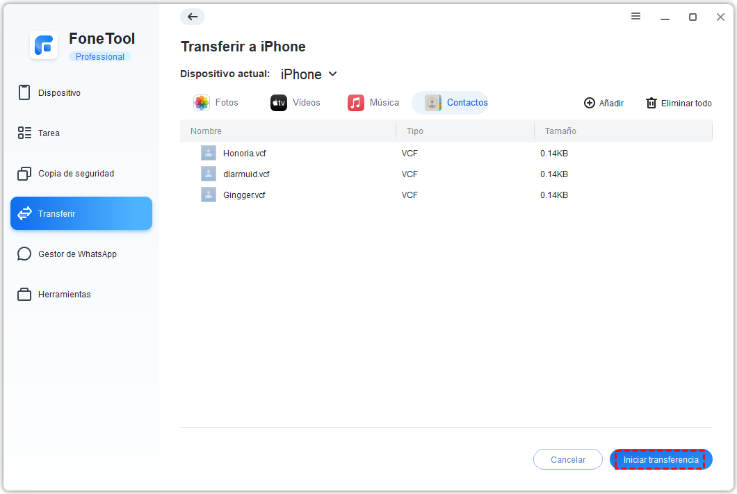Go to Tarea in the sidebar
Image resolution: width=737 pixels, height=494 pixels.
[49, 133]
